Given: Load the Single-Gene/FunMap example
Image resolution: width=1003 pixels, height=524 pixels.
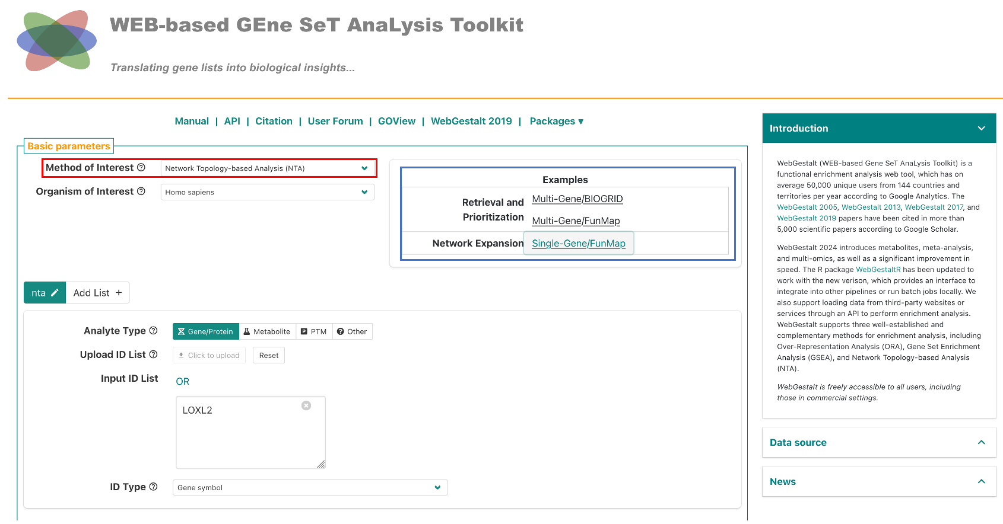Looking at the screenshot, I should (x=579, y=243).
